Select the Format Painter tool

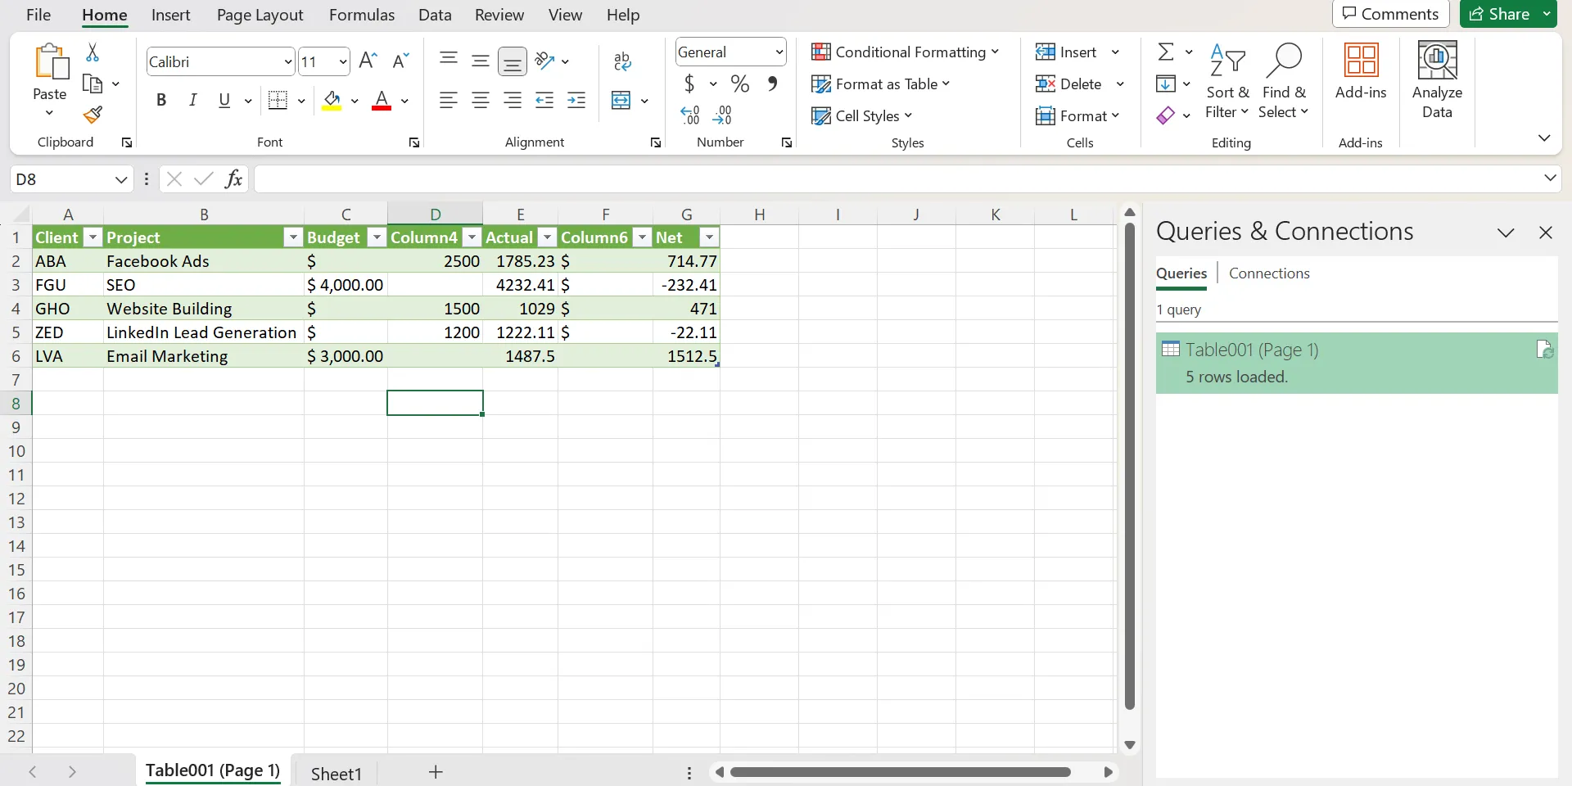pos(93,115)
